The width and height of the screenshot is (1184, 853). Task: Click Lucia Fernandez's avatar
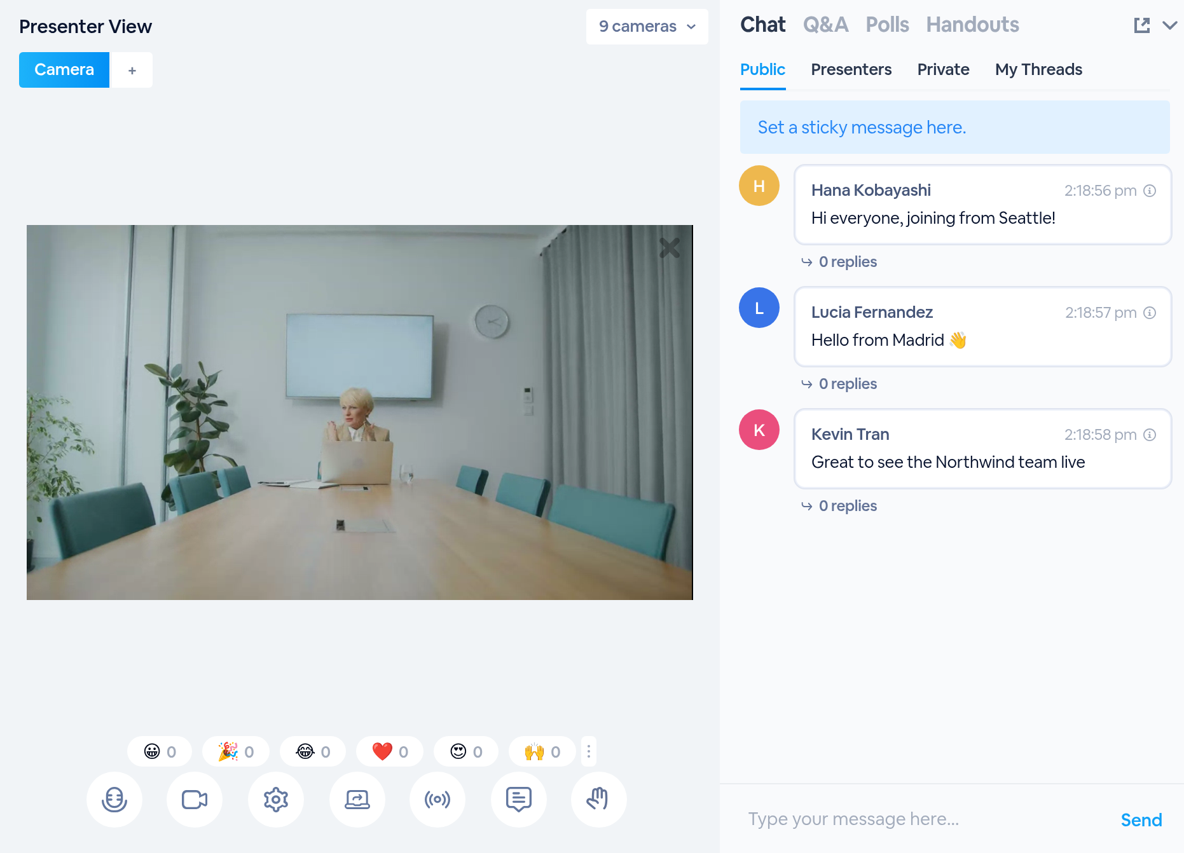point(759,308)
